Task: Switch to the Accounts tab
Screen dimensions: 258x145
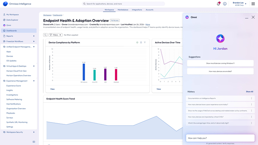Action: click(149, 10)
